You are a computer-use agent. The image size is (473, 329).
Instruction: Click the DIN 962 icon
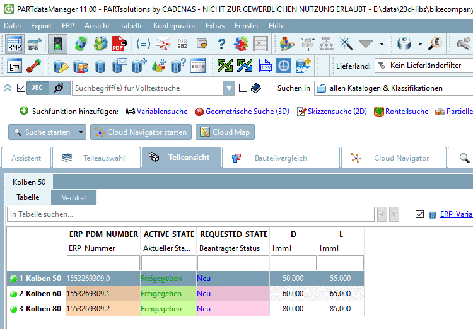click(x=182, y=44)
